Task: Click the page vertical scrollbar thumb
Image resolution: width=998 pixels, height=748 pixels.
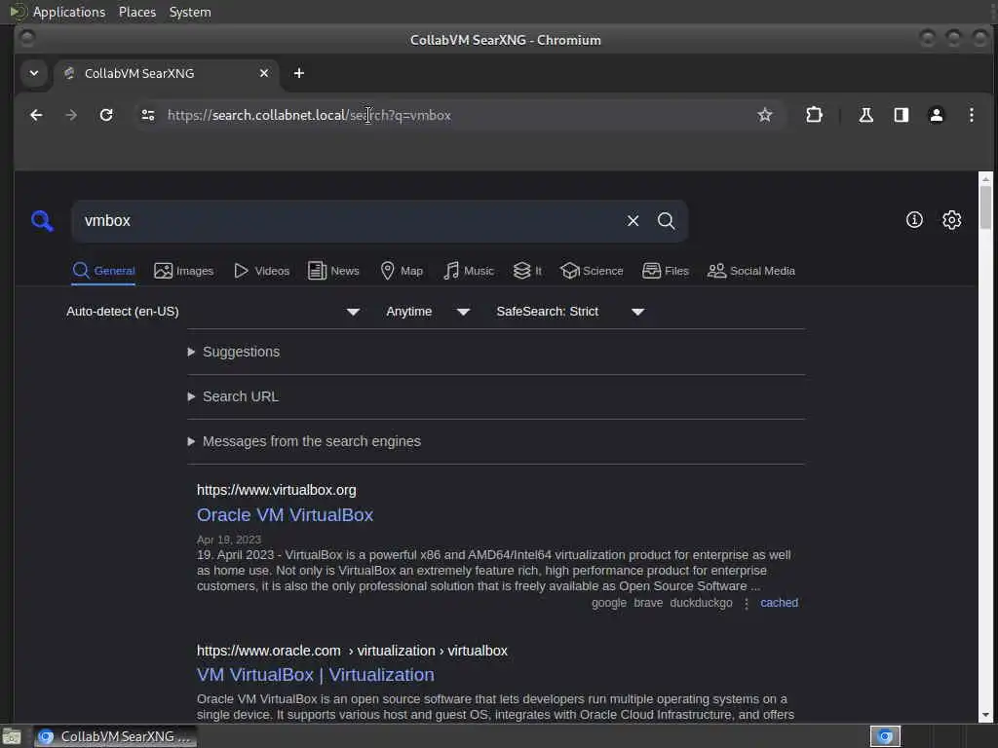Action: (985, 206)
